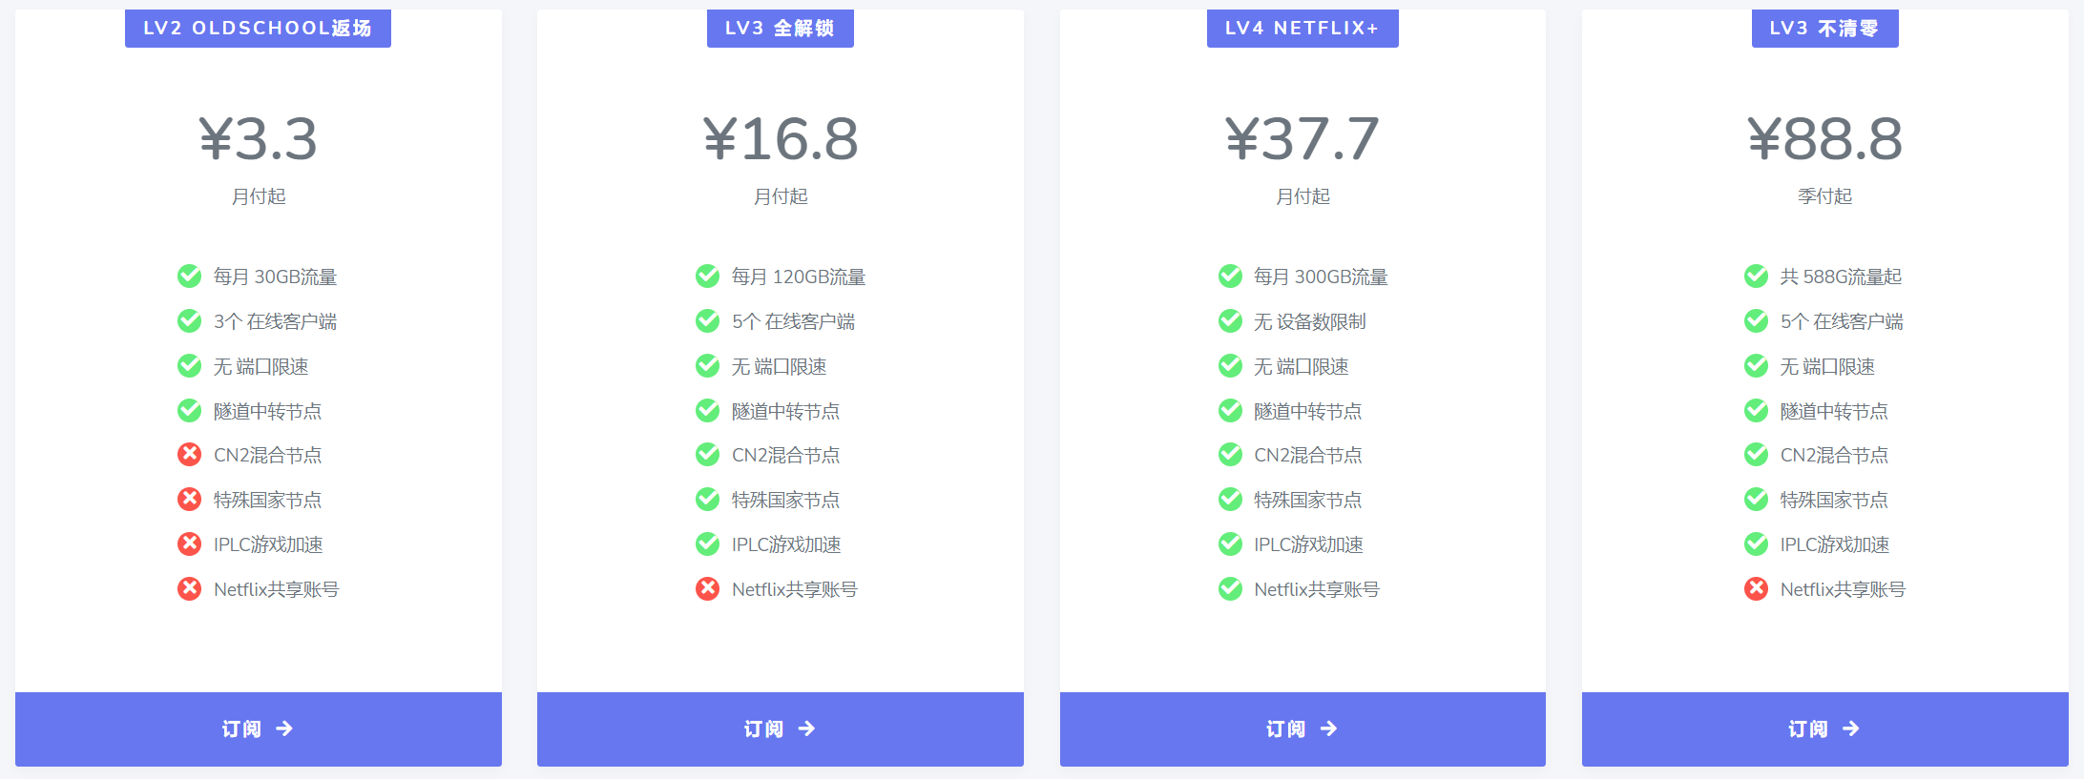Click the green check next to 共 588G流量起
2084x779 pixels.
click(1756, 277)
